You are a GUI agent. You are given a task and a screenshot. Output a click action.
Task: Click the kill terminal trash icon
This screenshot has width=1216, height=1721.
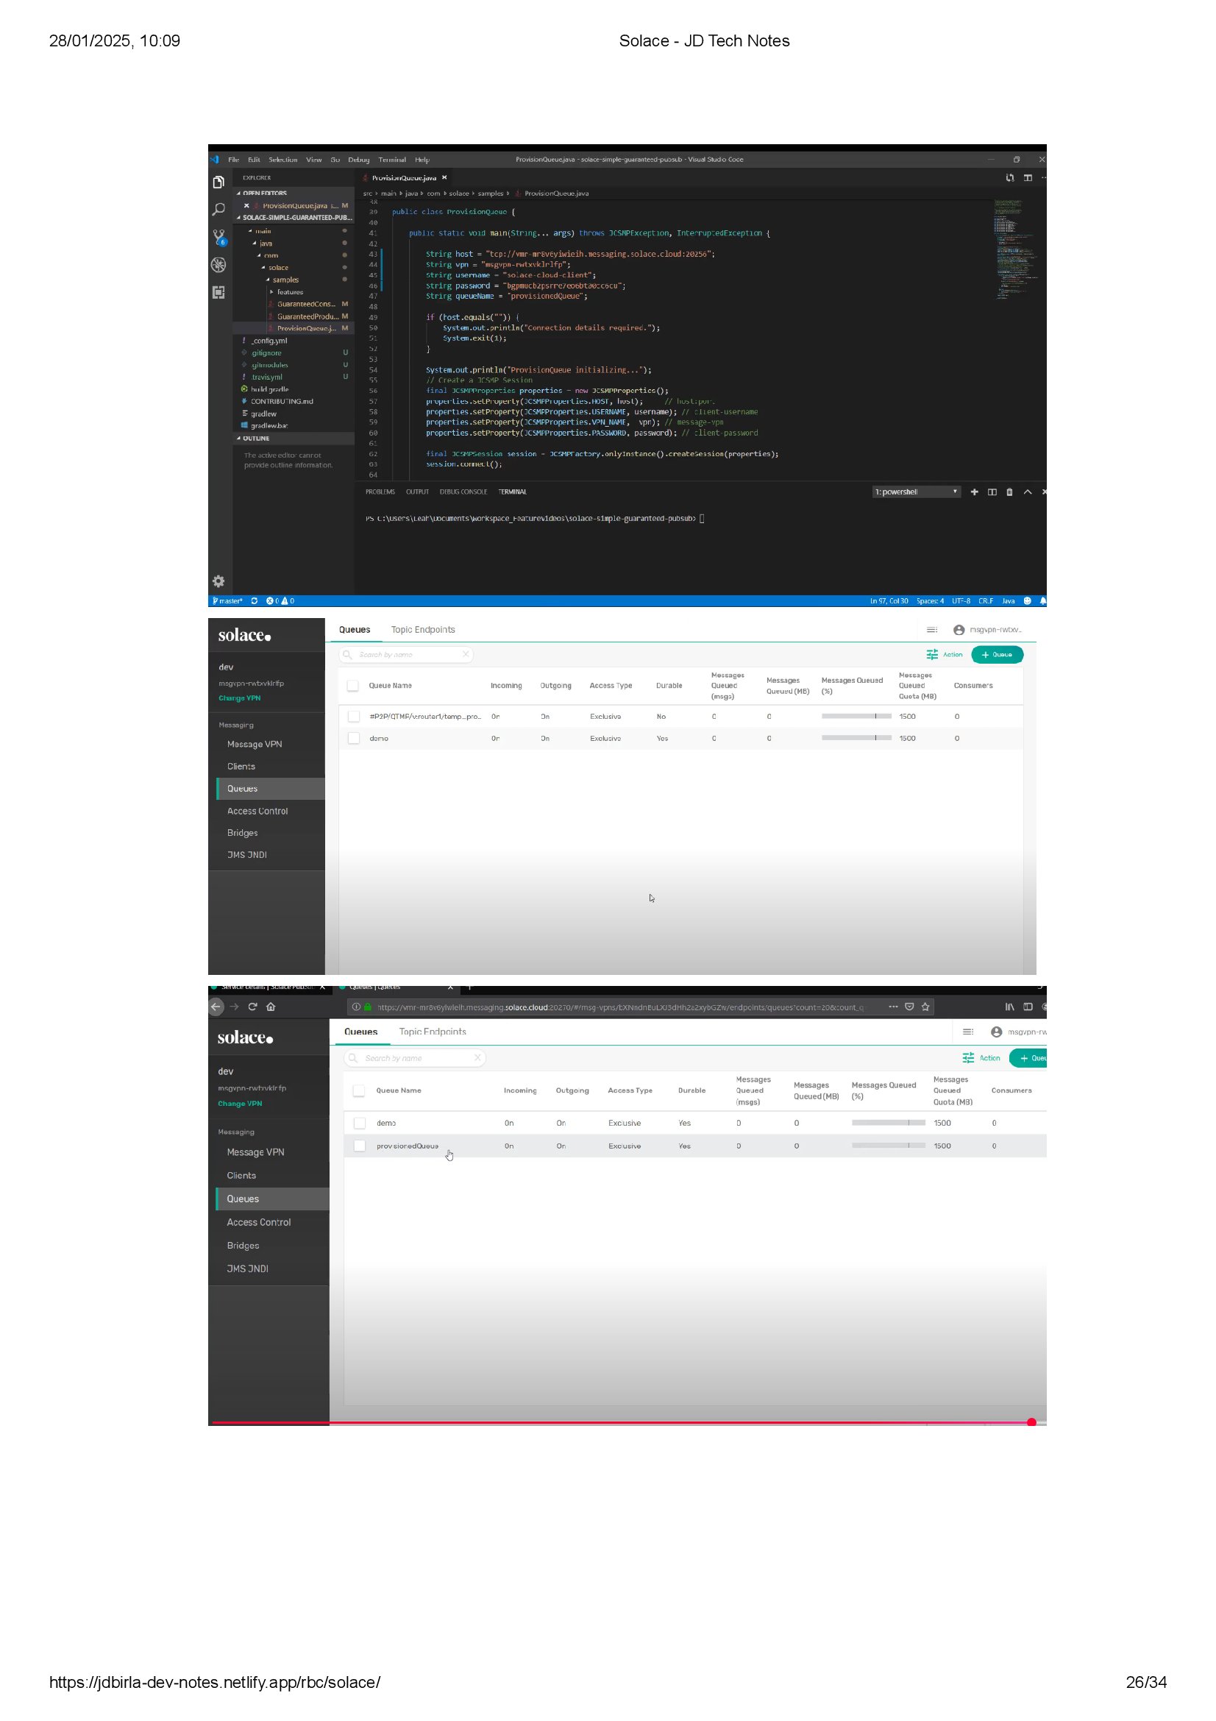(x=1009, y=492)
